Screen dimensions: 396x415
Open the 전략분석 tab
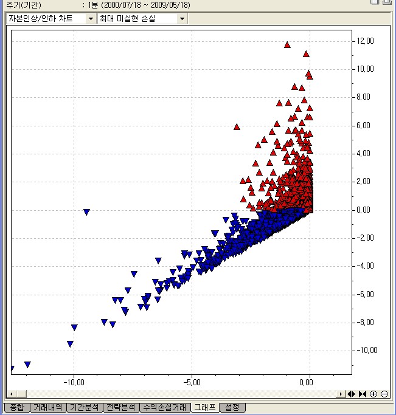[121, 407]
